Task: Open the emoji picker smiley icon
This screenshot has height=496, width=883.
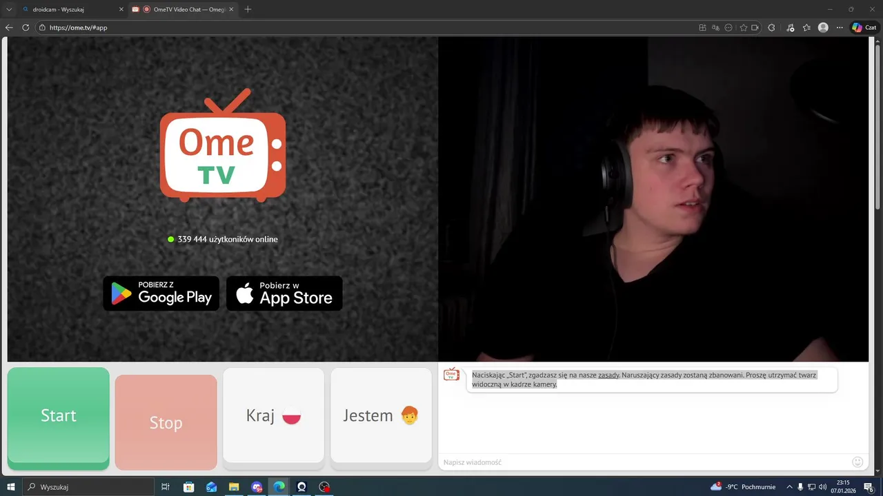Action: tap(857, 462)
